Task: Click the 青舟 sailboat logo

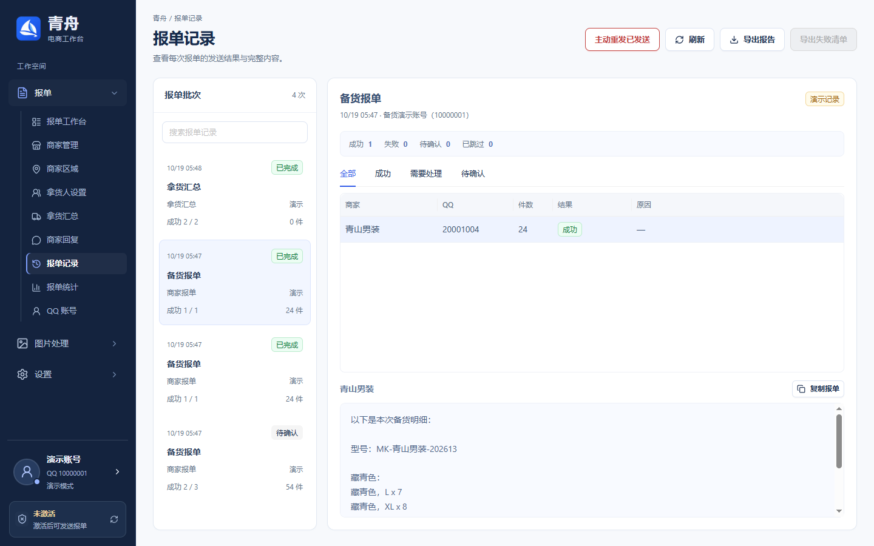Action: [29, 29]
